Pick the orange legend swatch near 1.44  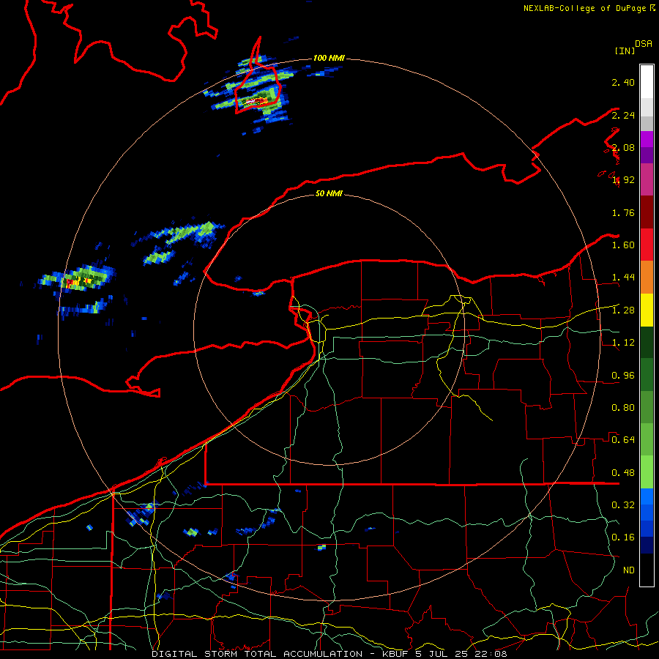[x=647, y=278]
